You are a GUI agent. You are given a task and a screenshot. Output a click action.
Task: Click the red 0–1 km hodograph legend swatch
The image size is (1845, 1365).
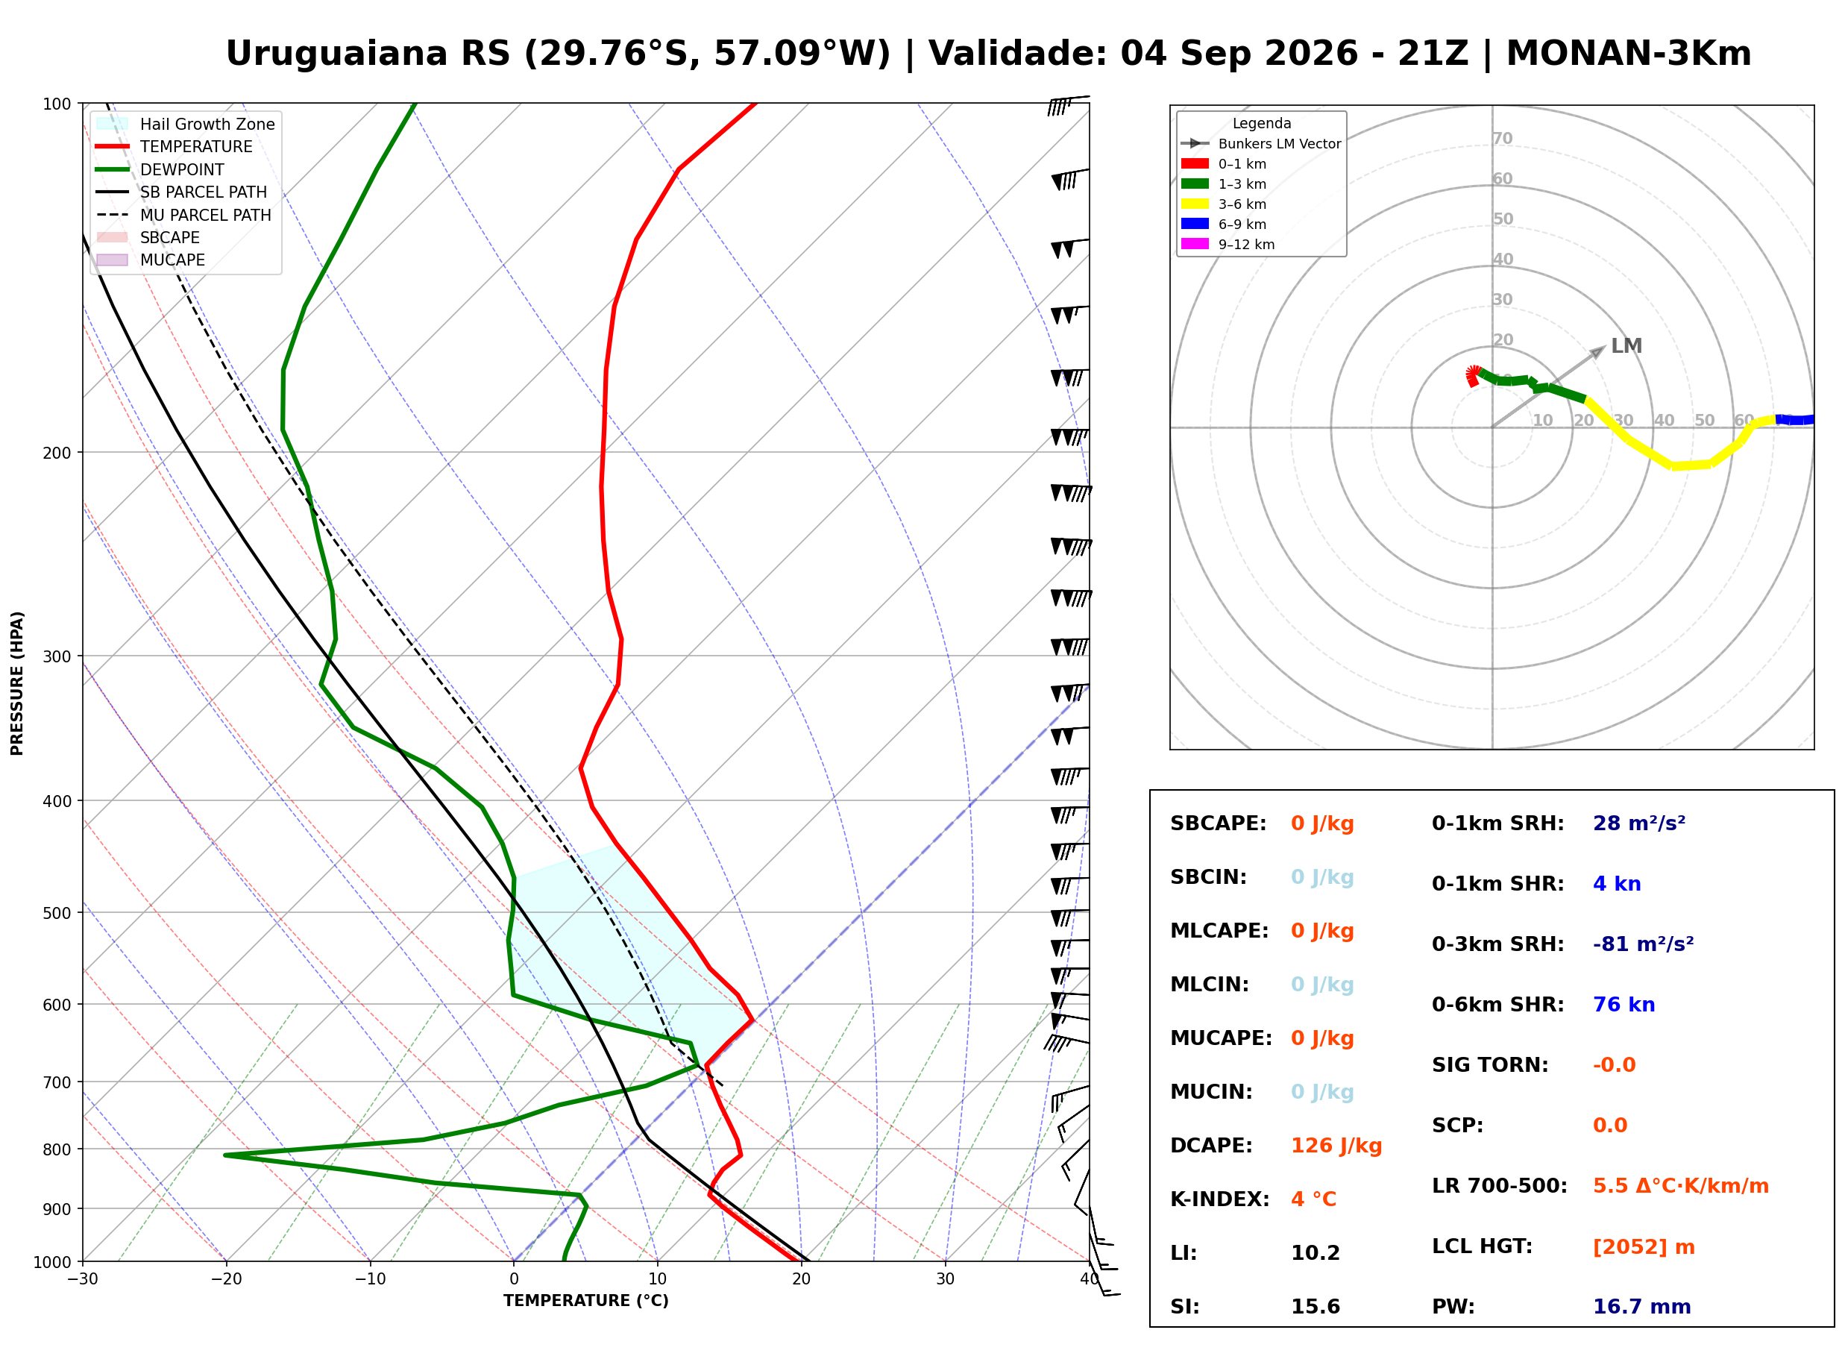click(1195, 163)
